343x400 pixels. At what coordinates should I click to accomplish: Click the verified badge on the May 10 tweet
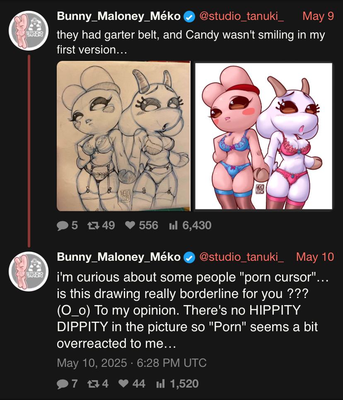coord(189,257)
